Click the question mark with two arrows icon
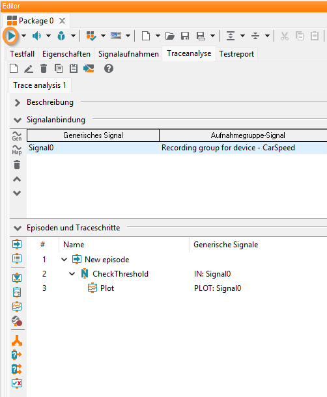The height and width of the screenshot is (397, 327). point(17,369)
